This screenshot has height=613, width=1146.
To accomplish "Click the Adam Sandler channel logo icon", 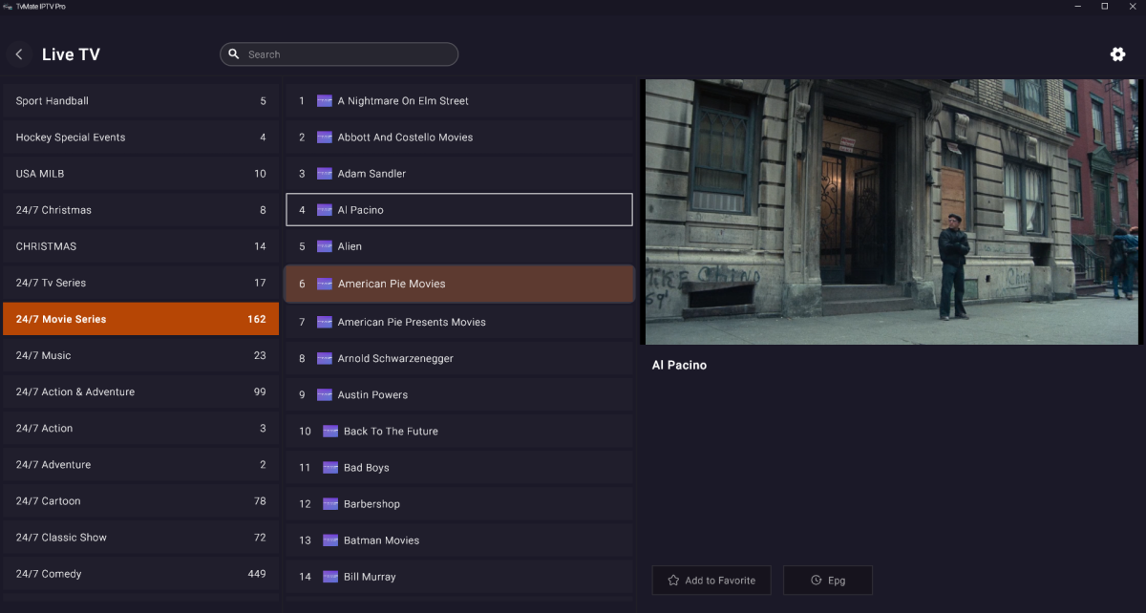I will tap(325, 174).
